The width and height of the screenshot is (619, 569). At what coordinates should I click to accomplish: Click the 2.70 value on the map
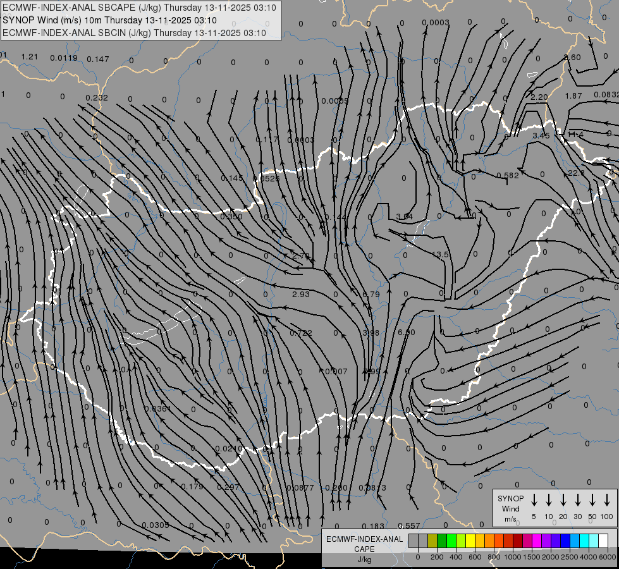301,256
